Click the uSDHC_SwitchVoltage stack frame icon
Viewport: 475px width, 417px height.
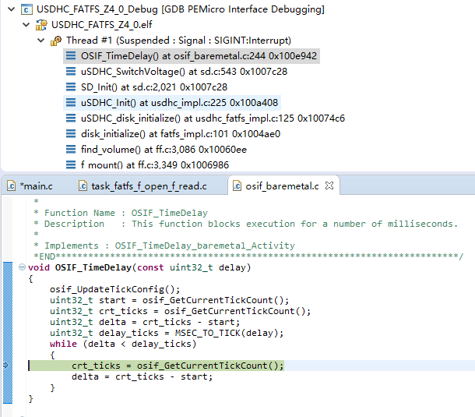[71, 72]
